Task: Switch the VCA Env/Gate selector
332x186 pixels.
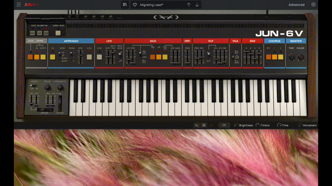Action: point(233,57)
